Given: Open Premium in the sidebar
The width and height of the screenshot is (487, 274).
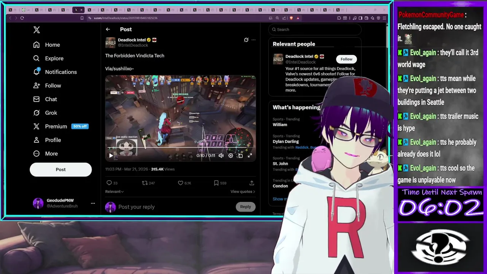Looking at the screenshot, I should [x=50, y=126].
